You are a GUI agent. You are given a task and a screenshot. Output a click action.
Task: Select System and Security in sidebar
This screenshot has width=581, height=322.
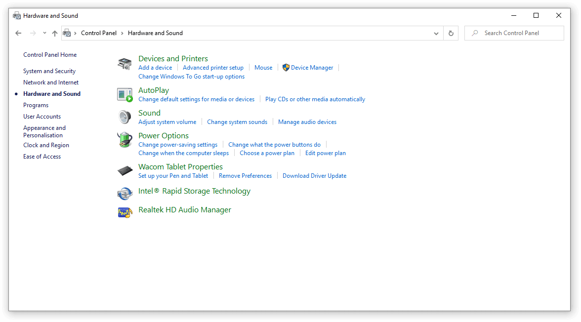point(49,71)
